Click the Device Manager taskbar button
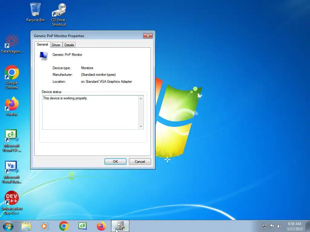 [x=120, y=226]
